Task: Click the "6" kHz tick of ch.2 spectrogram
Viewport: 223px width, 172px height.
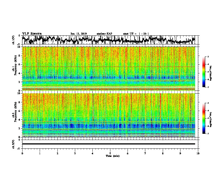Action: tap(20, 111)
